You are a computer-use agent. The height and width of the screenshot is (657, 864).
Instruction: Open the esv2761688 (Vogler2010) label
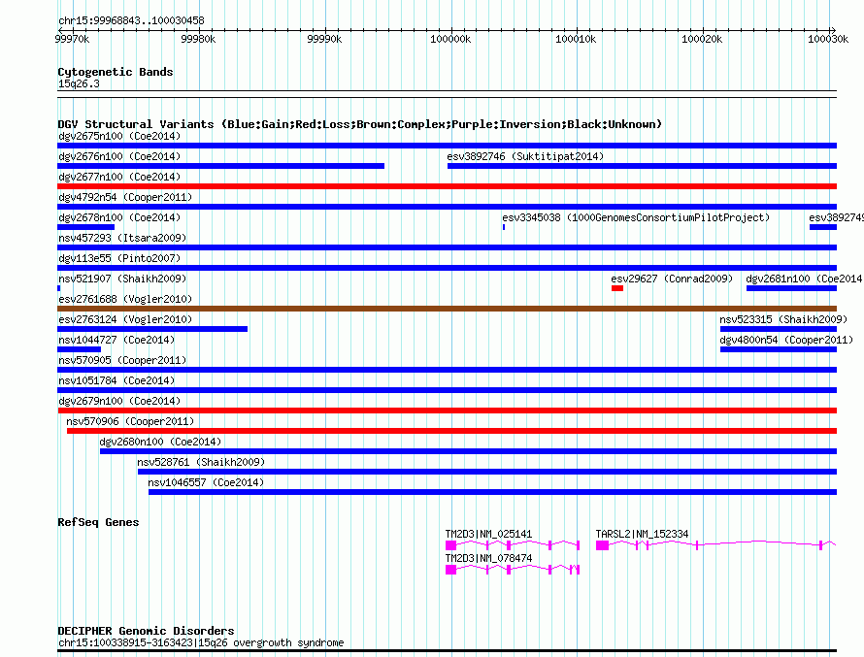pyautogui.click(x=125, y=299)
